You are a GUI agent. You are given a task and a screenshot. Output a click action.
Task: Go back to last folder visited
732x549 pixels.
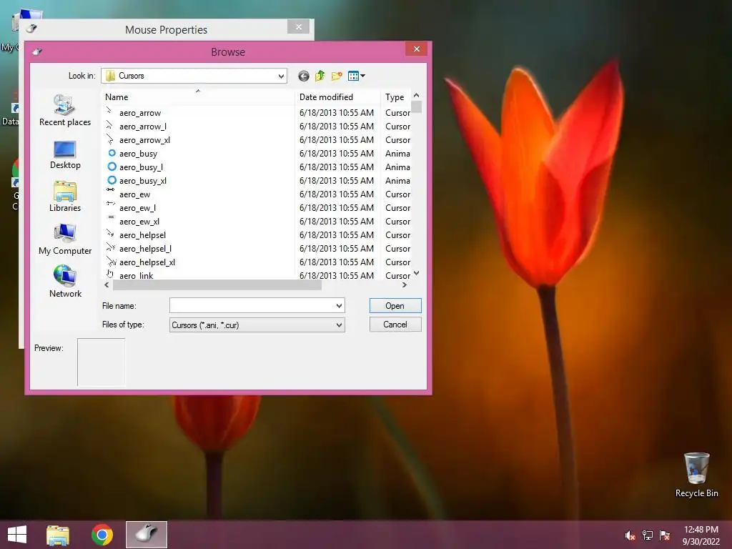(x=303, y=76)
